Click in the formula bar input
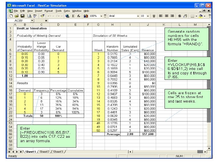The image size is (217, 162). pos(129,21)
